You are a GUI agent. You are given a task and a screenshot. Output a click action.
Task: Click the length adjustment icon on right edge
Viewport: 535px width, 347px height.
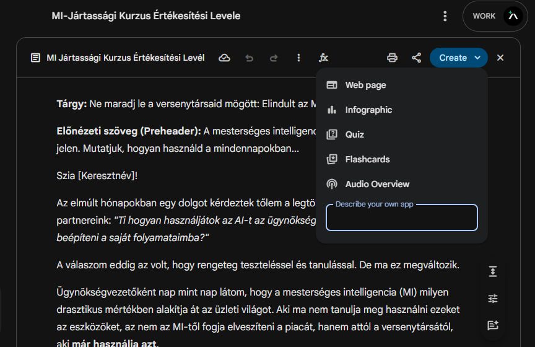coord(493,271)
